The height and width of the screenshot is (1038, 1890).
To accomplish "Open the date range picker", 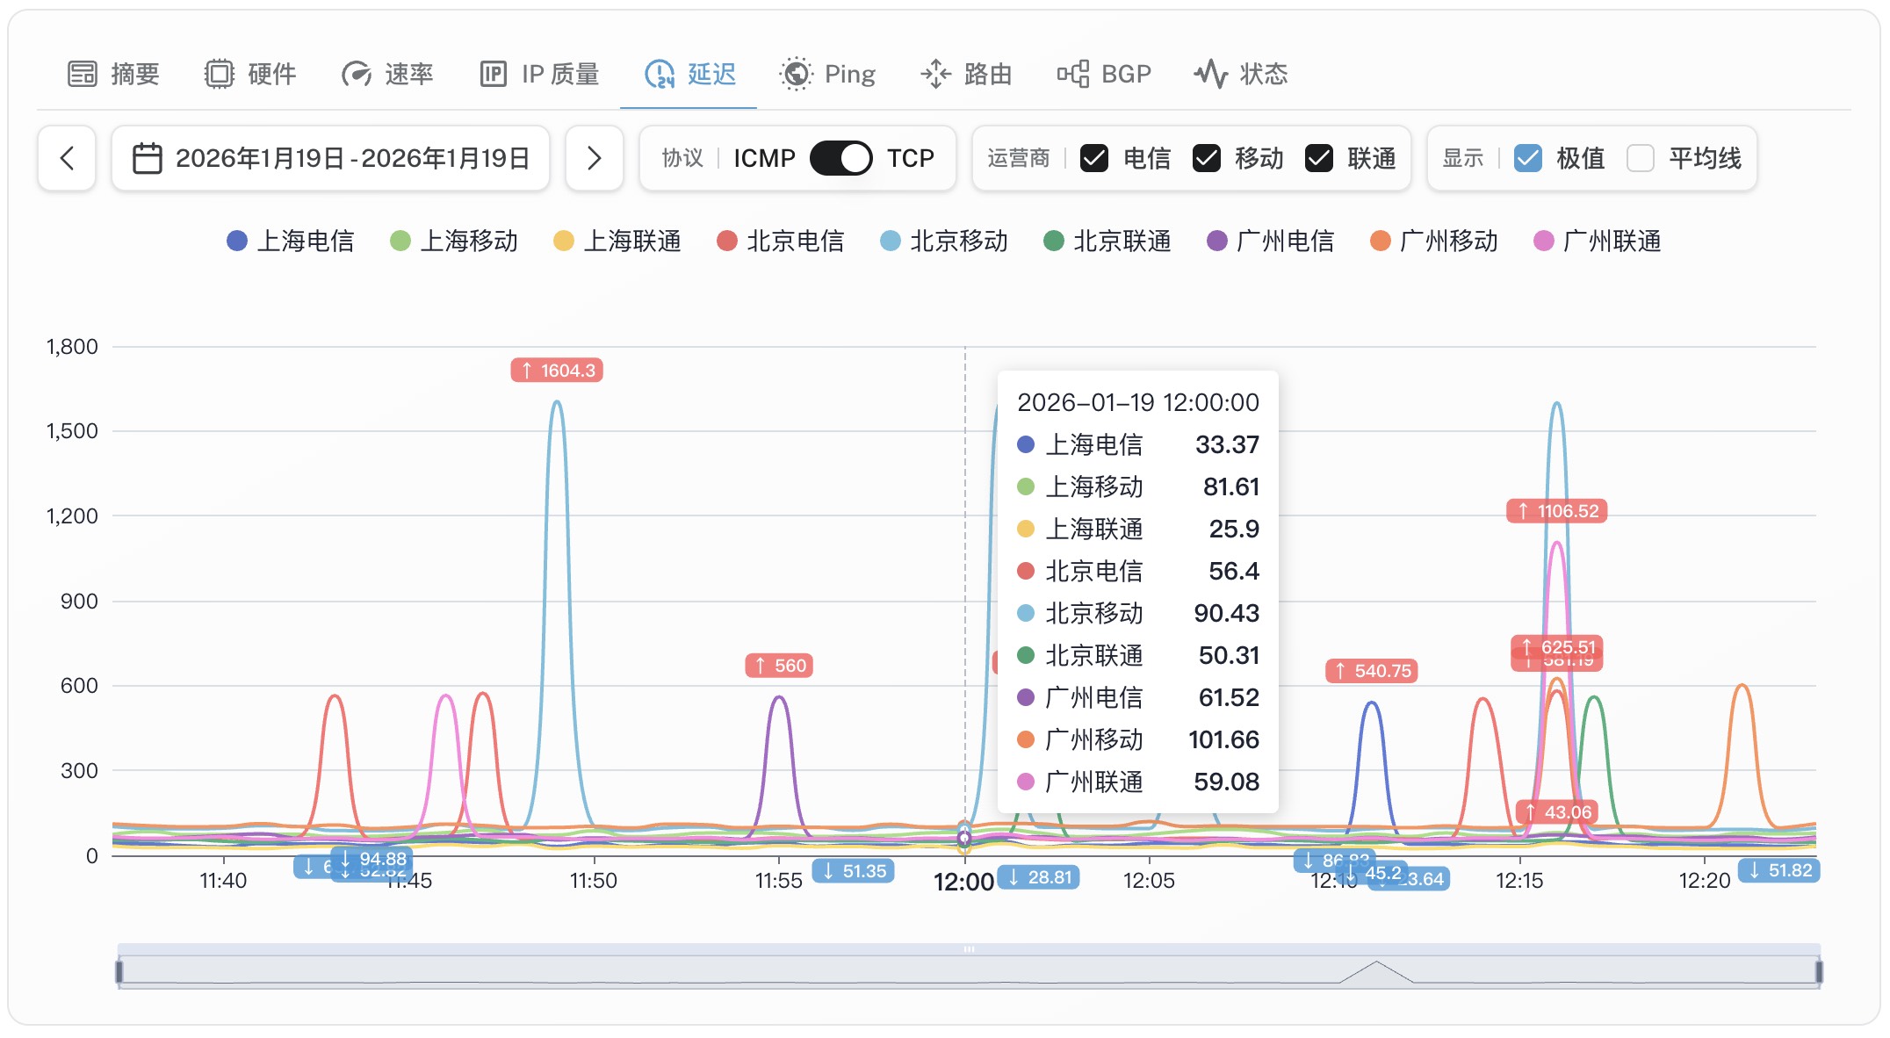I will pos(330,158).
